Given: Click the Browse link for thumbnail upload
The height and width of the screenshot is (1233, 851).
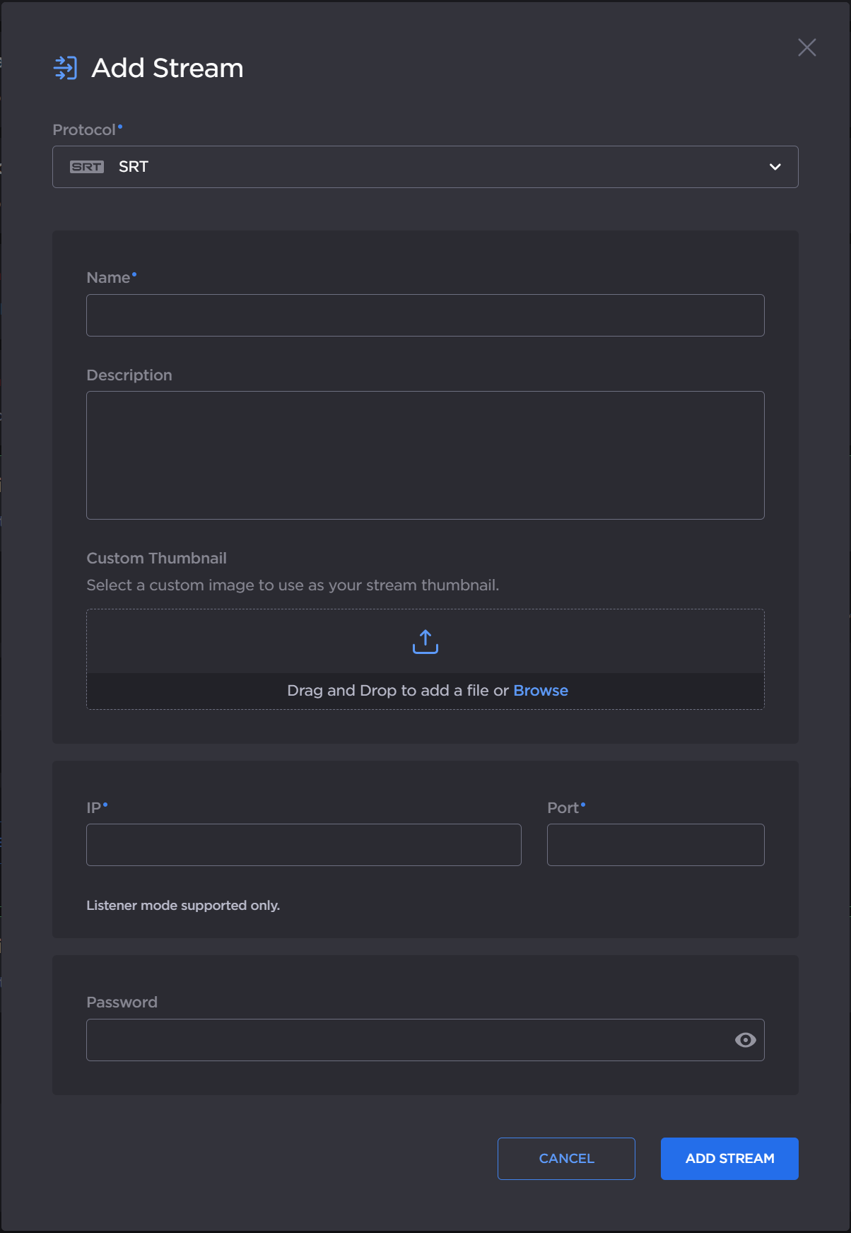Looking at the screenshot, I should [541, 691].
